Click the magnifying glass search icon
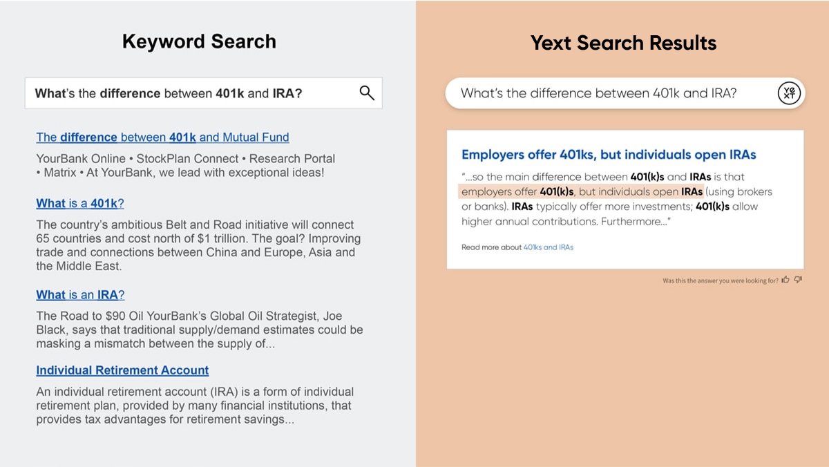 [x=367, y=93]
